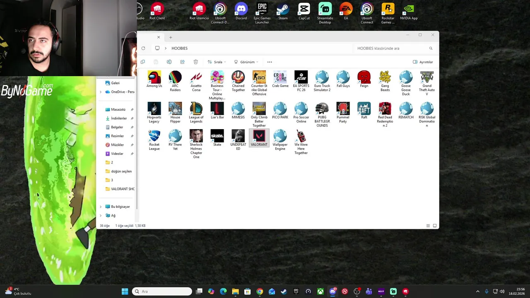Add a new Explorer tab
The height and width of the screenshot is (298, 530).
170,37
